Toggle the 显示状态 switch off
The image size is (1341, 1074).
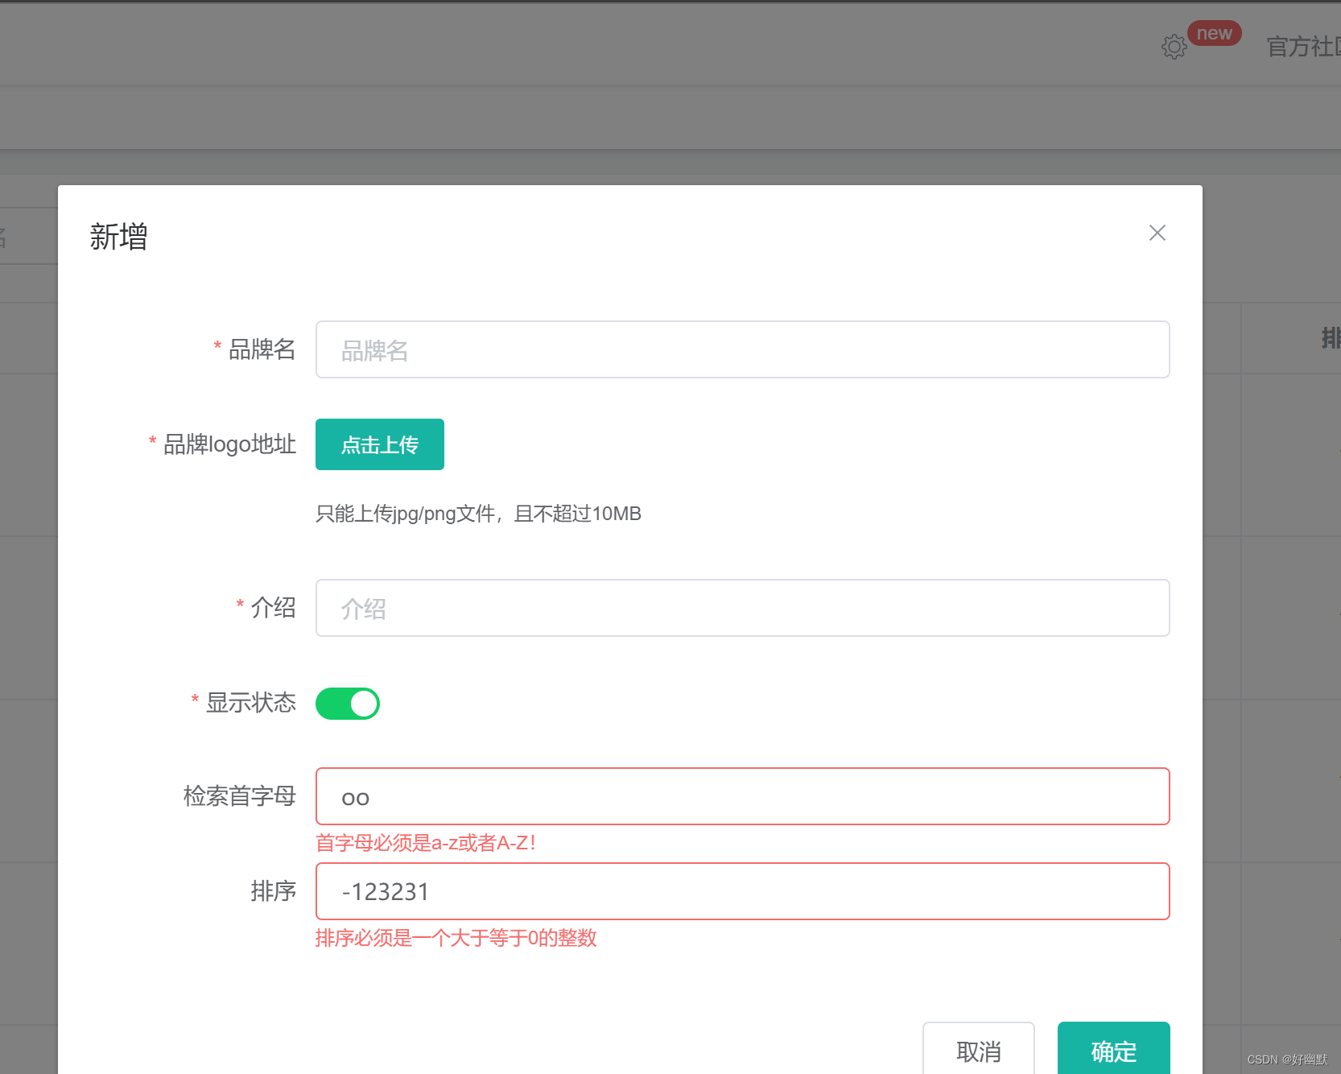click(x=348, y=704)
